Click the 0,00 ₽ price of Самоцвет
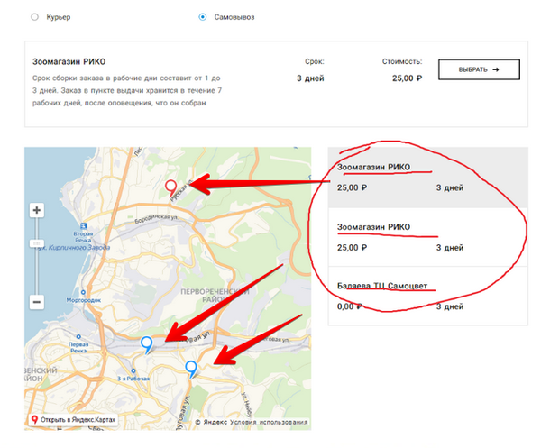 (350, 306)
